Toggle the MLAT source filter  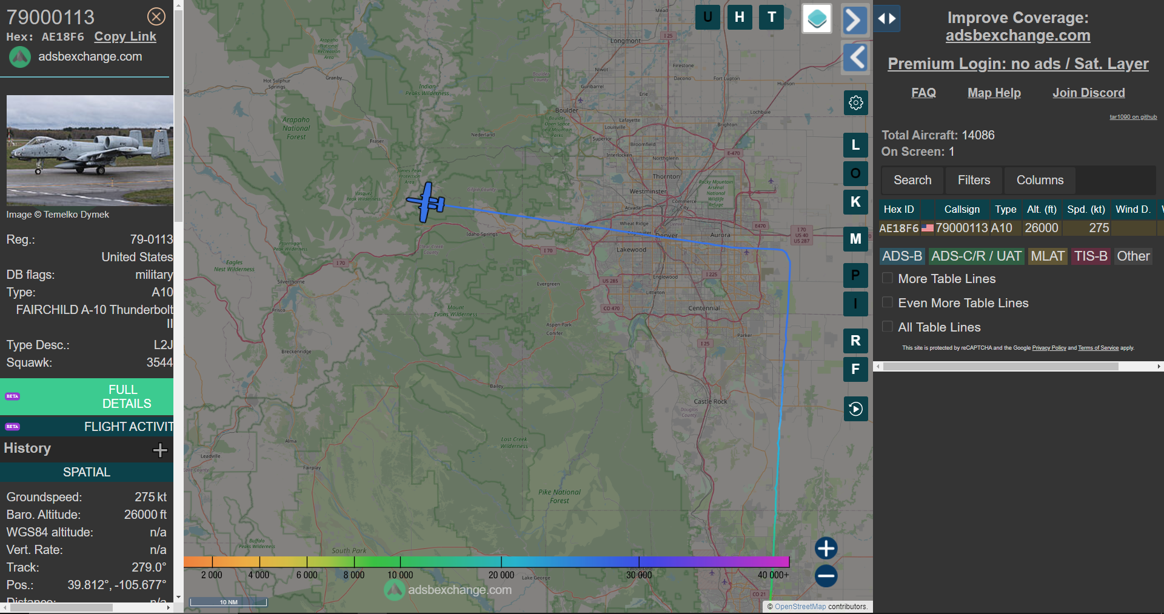1048,256
